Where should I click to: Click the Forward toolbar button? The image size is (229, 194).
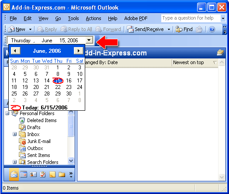pyautogui.click(x=108, y=29)
